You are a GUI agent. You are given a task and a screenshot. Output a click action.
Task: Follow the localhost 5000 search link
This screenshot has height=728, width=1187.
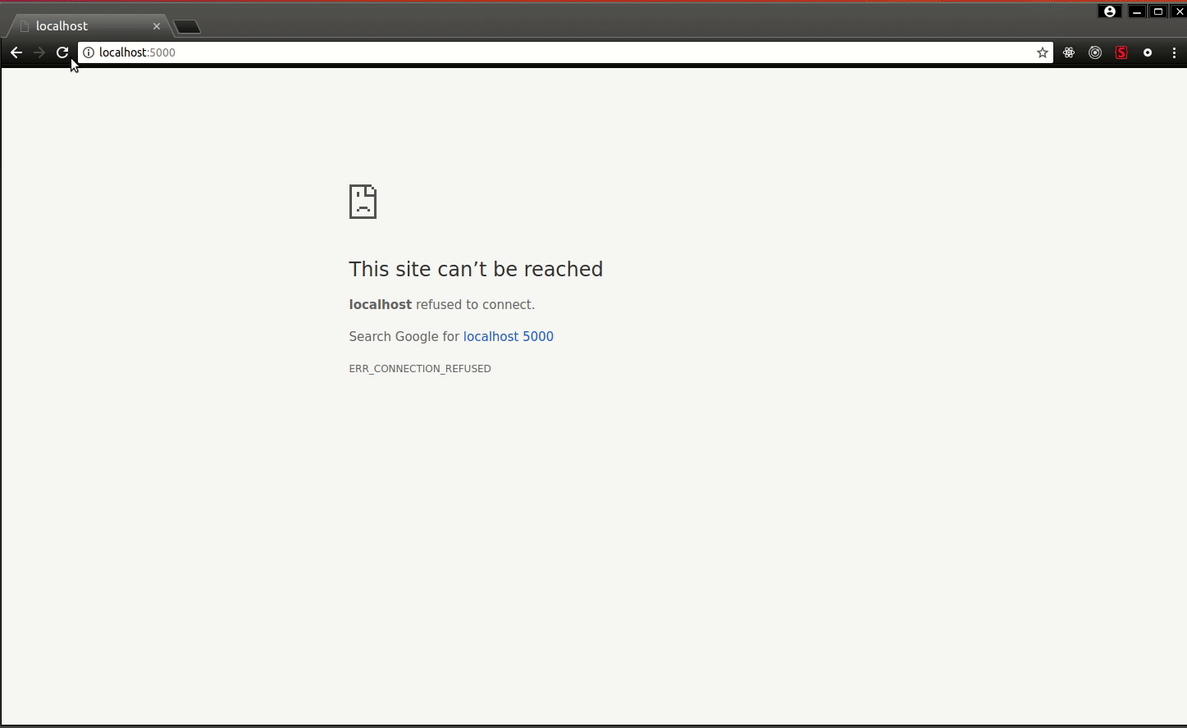click(508, 336)
